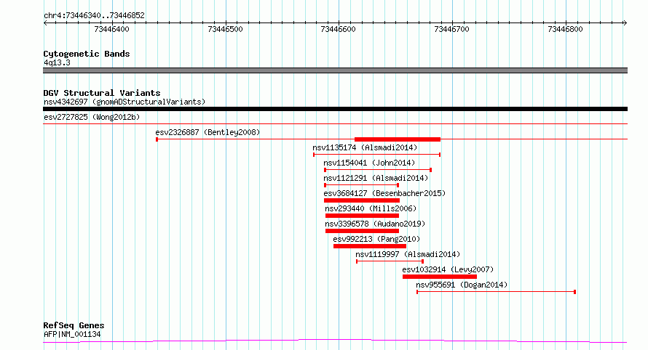Open variant nsv1121291 (Alsmadi2014)
The height and width of the screenshot is (350, 648).
pos(376,178)
